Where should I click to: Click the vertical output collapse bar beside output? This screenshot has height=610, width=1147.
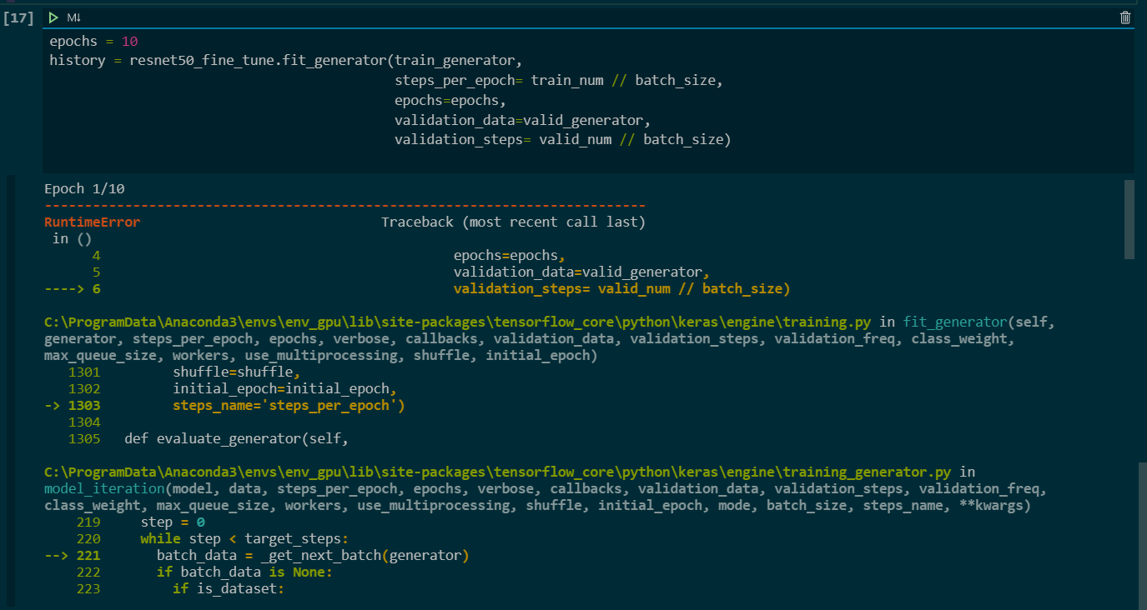coord(12,390)
